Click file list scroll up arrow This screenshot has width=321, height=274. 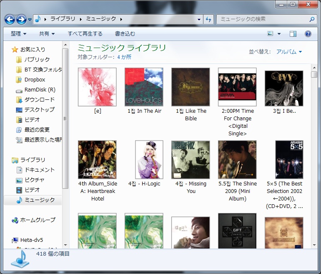(314, 68)
